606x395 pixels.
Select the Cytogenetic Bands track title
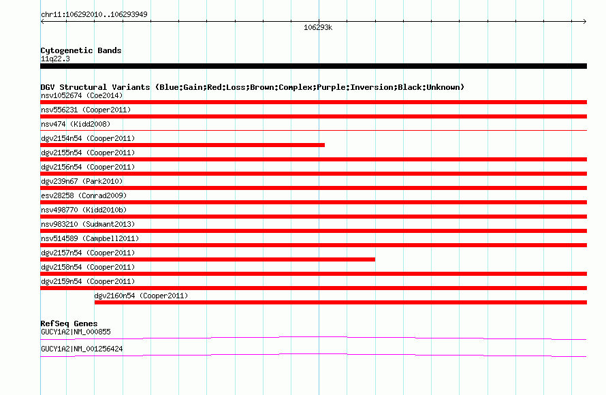[81, 50]
